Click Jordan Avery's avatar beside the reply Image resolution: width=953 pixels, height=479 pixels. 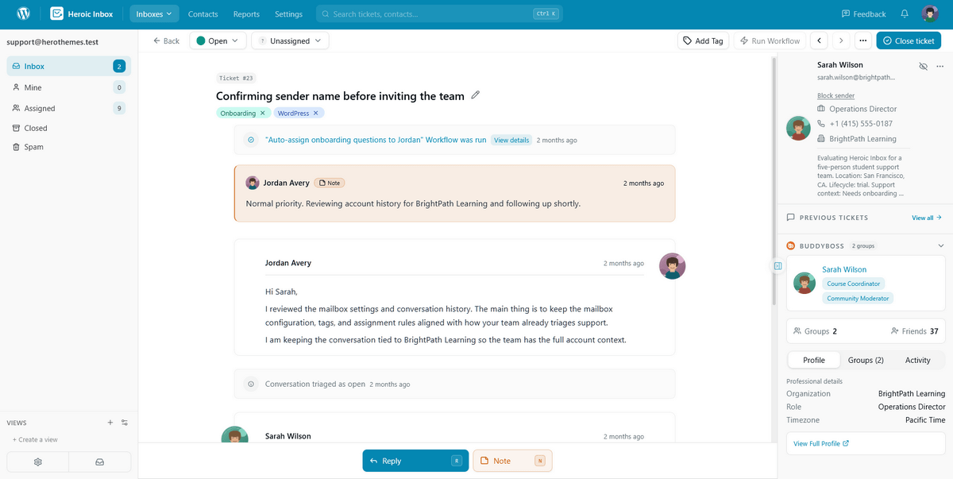click(x=673, y=266)
